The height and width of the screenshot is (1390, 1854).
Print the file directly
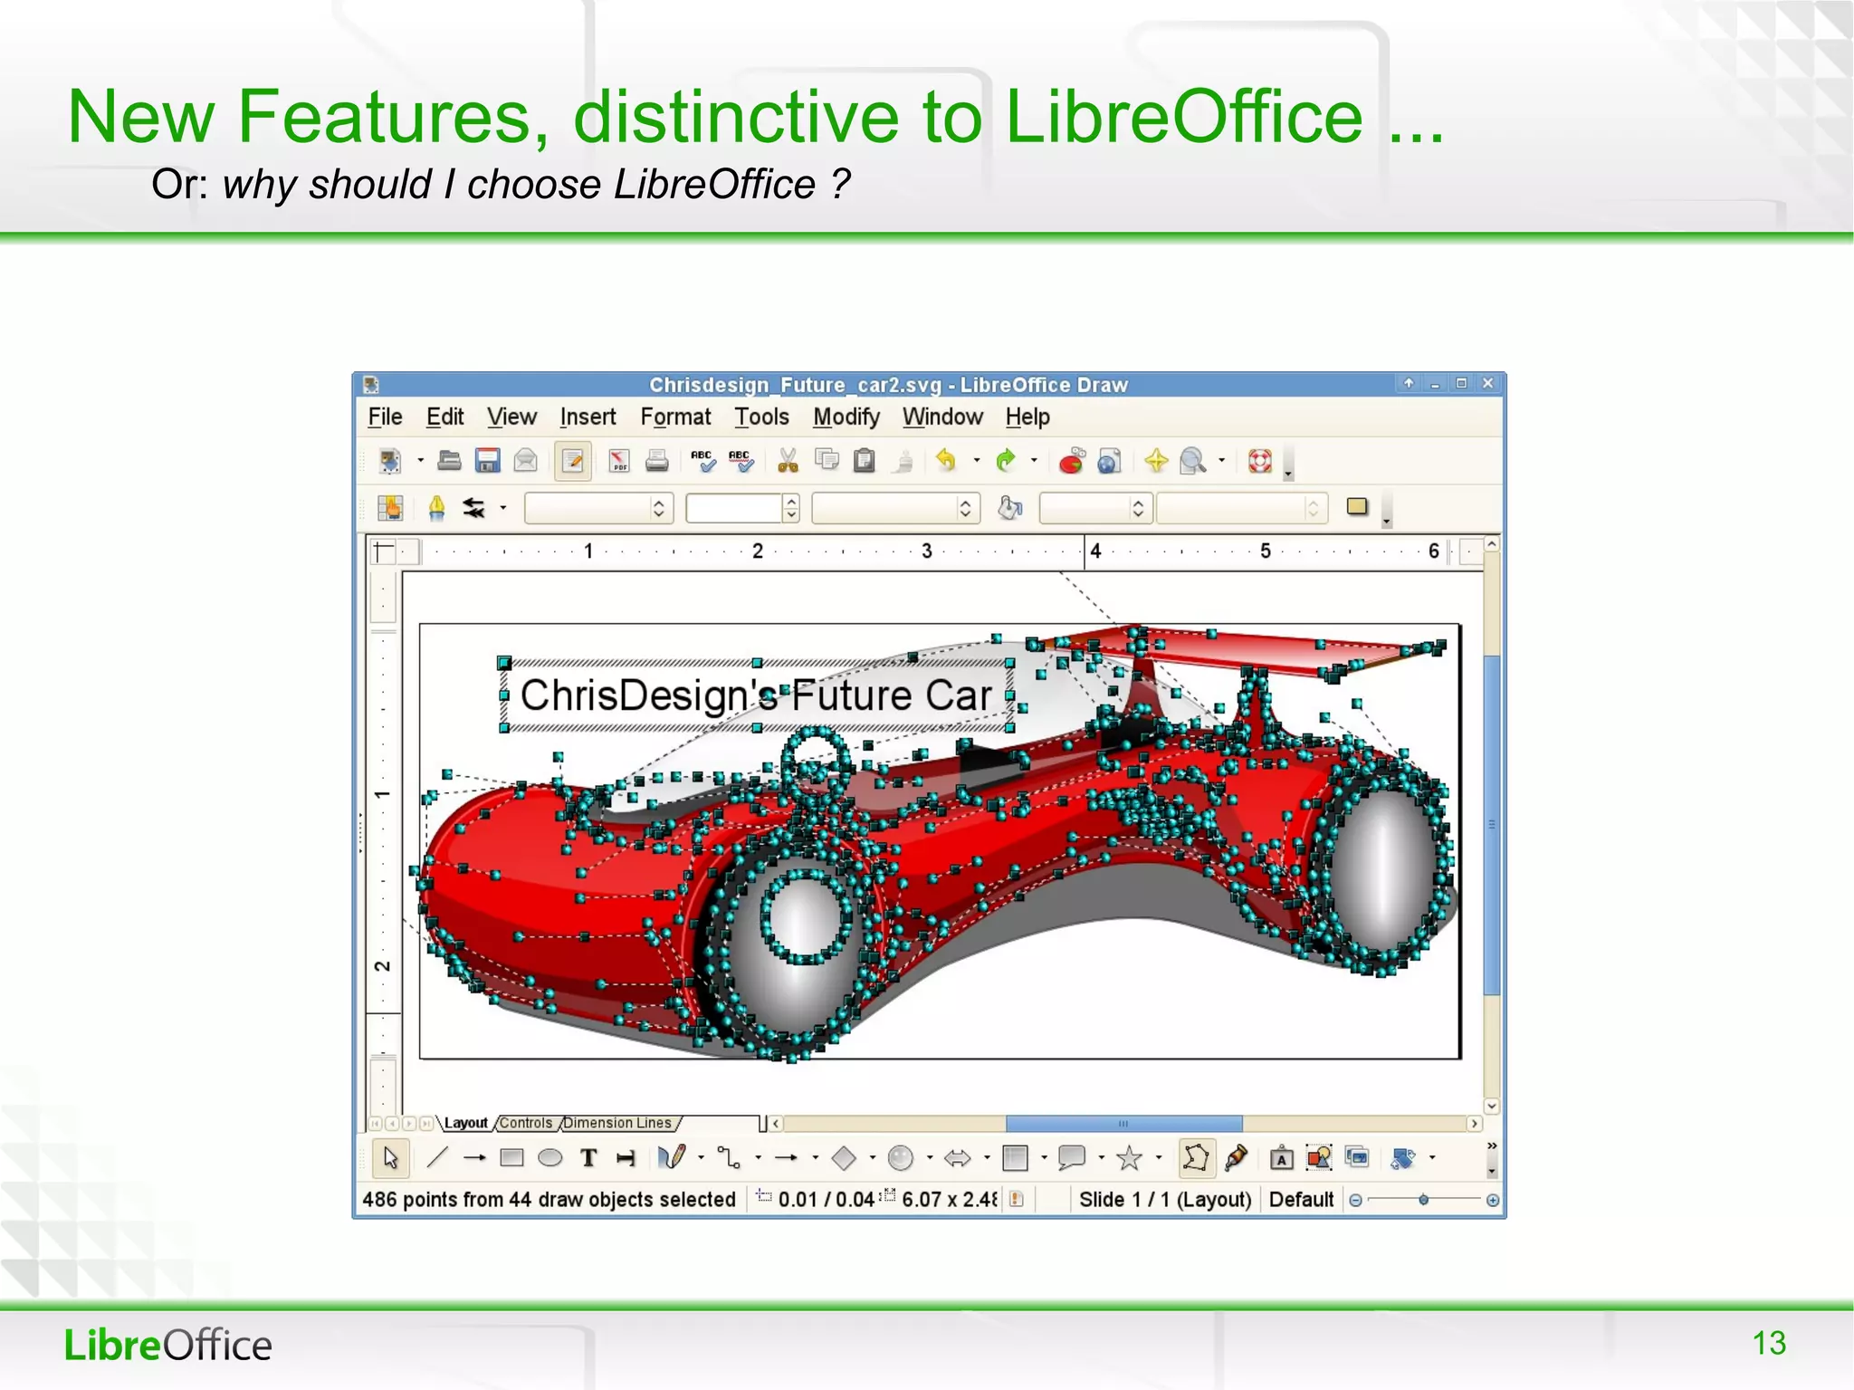click(657, 461)
